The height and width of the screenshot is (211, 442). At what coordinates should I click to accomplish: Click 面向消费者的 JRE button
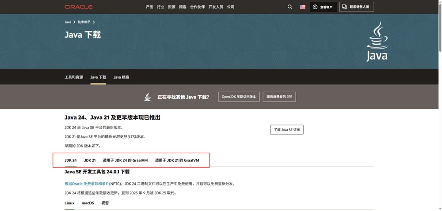coord(279,97)
